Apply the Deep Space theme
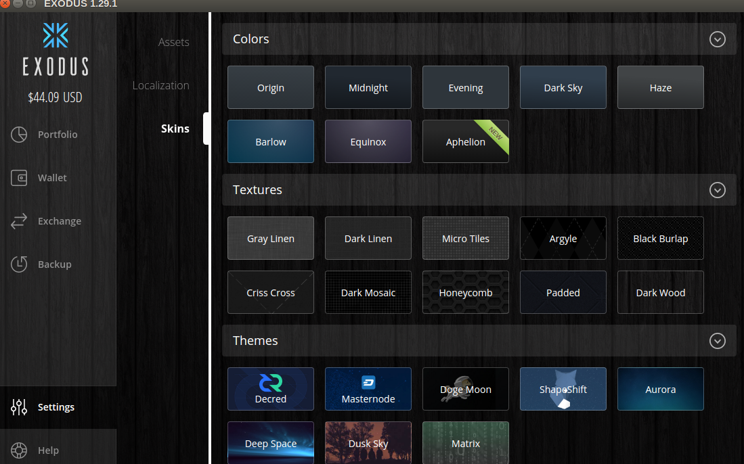This screenshot has width=744, height=464. 271,442
